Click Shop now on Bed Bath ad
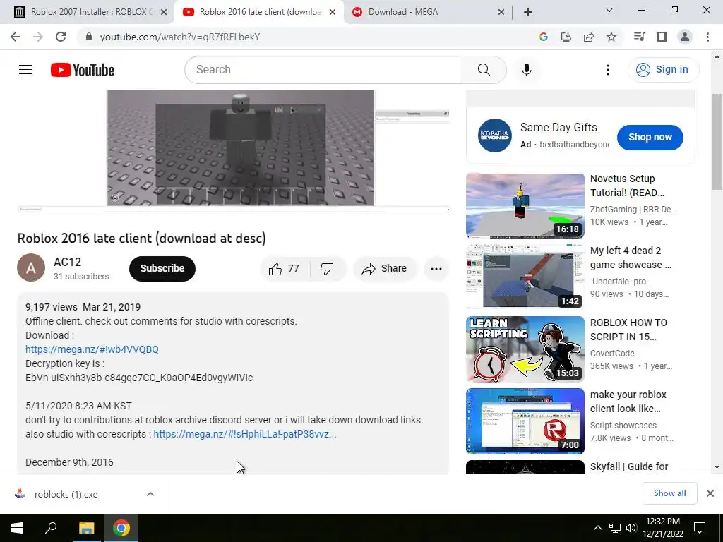The width and height of the screenshot is (723, 542). [650, 138]
